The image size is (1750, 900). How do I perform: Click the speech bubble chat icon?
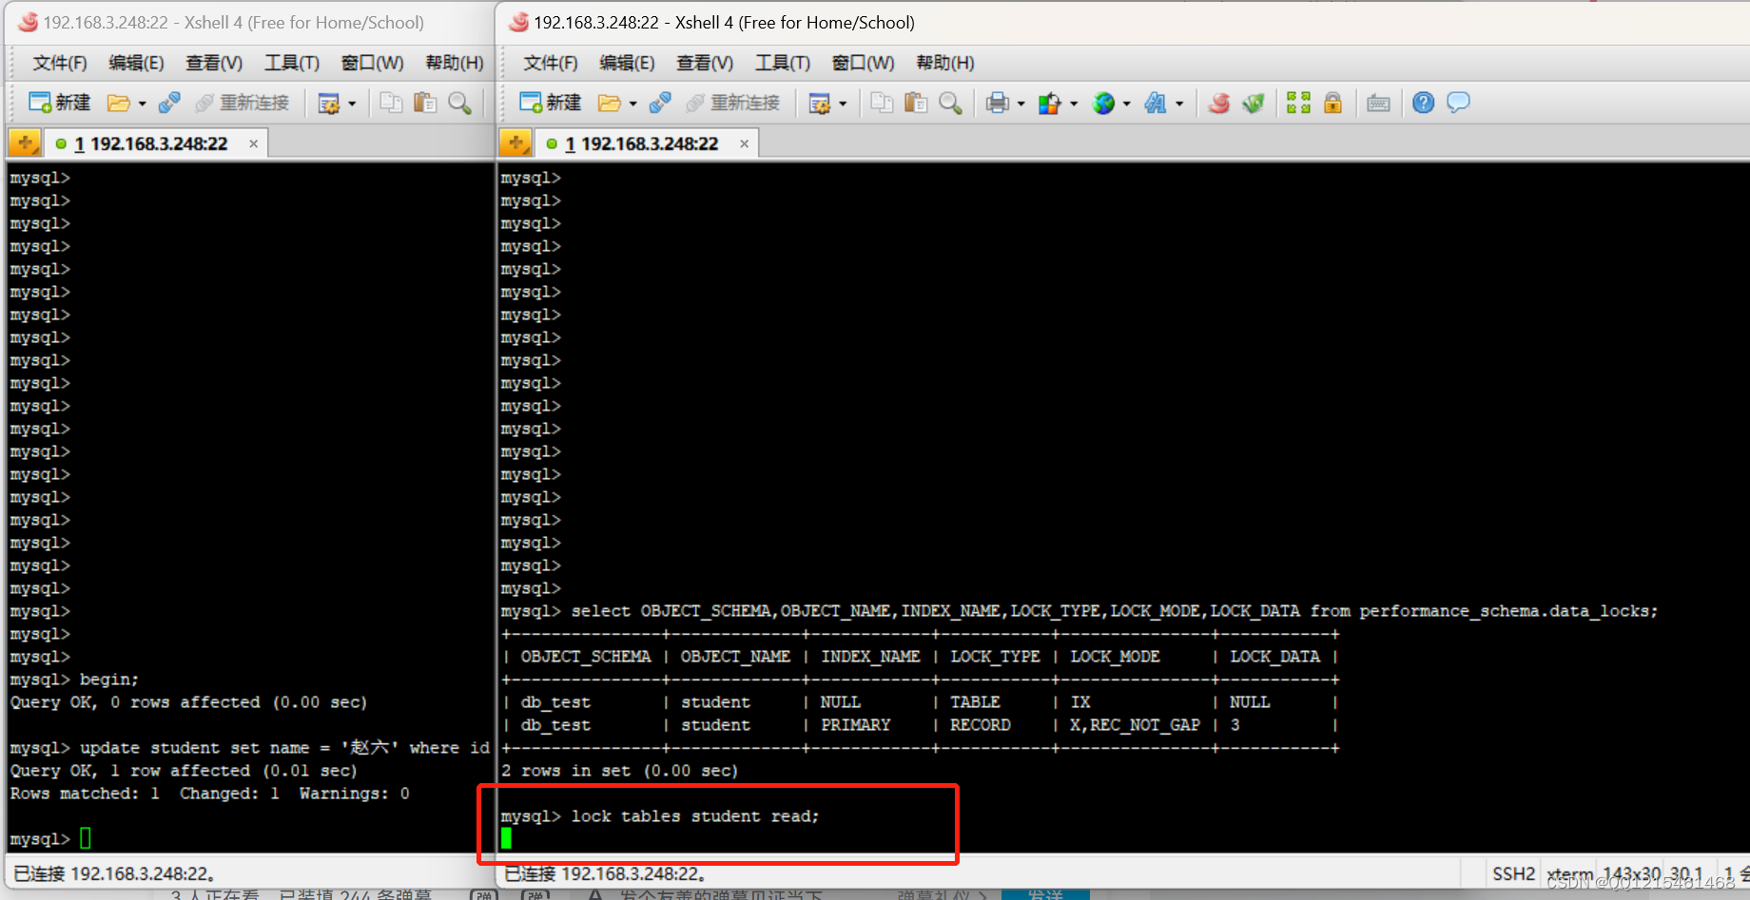tap(1458, 103)
